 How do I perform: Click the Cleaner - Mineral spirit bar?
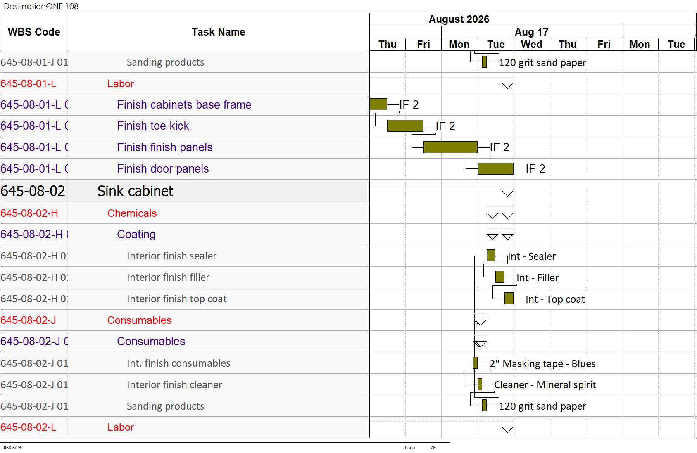[x=480, y=384]
